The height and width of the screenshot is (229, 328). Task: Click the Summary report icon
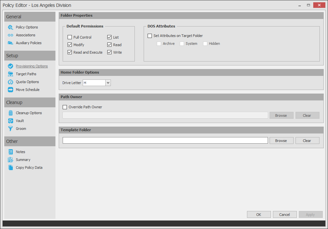(10, 160)
